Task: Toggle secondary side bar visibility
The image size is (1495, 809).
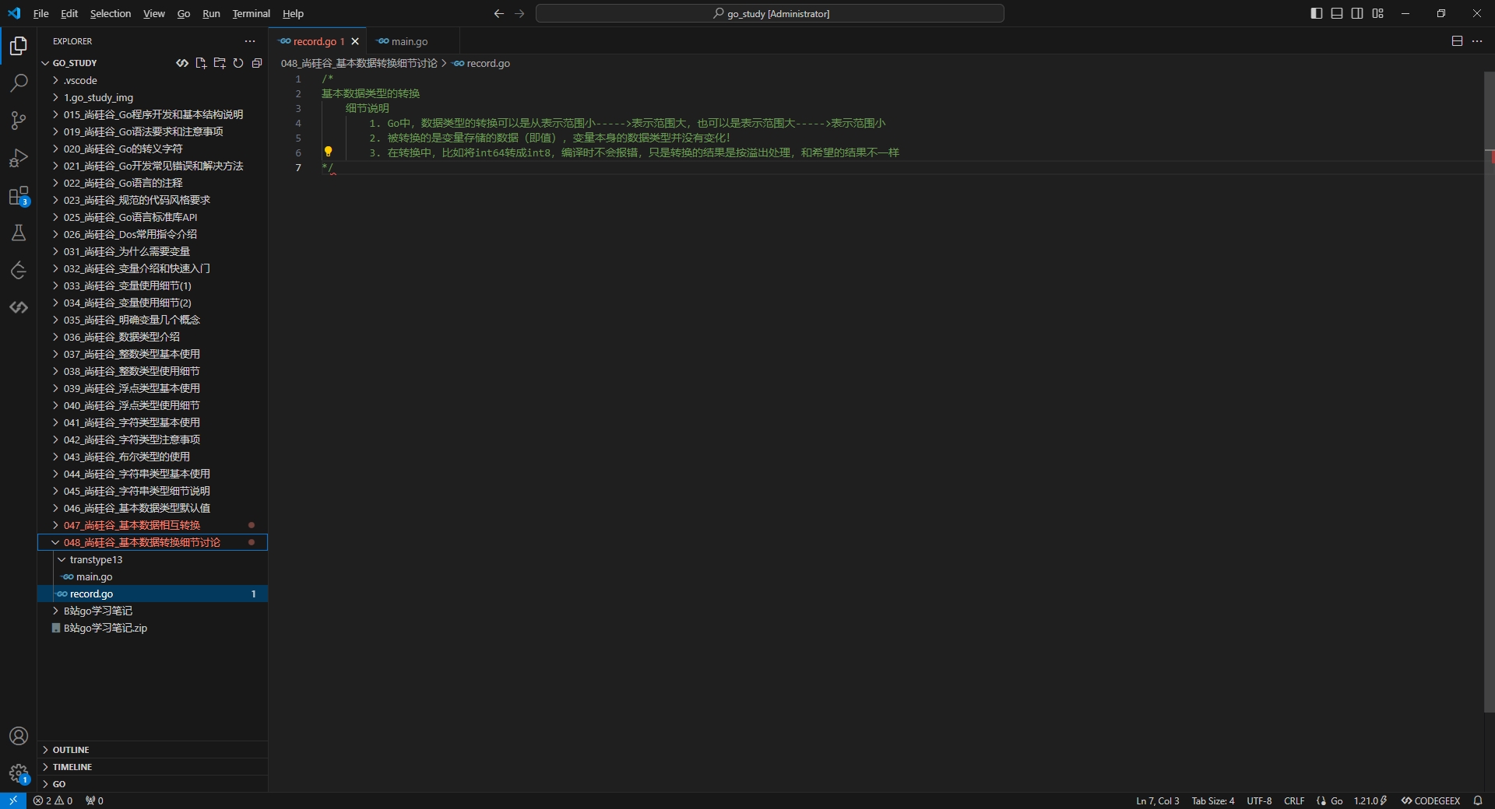Action: (1357, 13)
